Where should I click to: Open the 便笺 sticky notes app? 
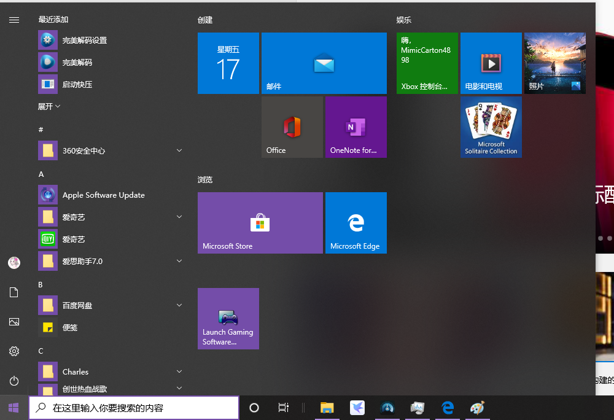pyautogui.click(x=110, y=328)
